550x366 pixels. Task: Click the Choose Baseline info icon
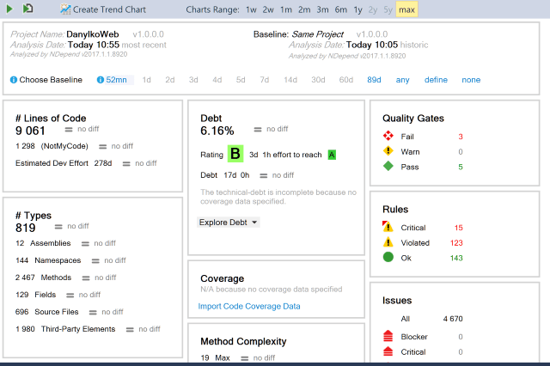[14, 80]
